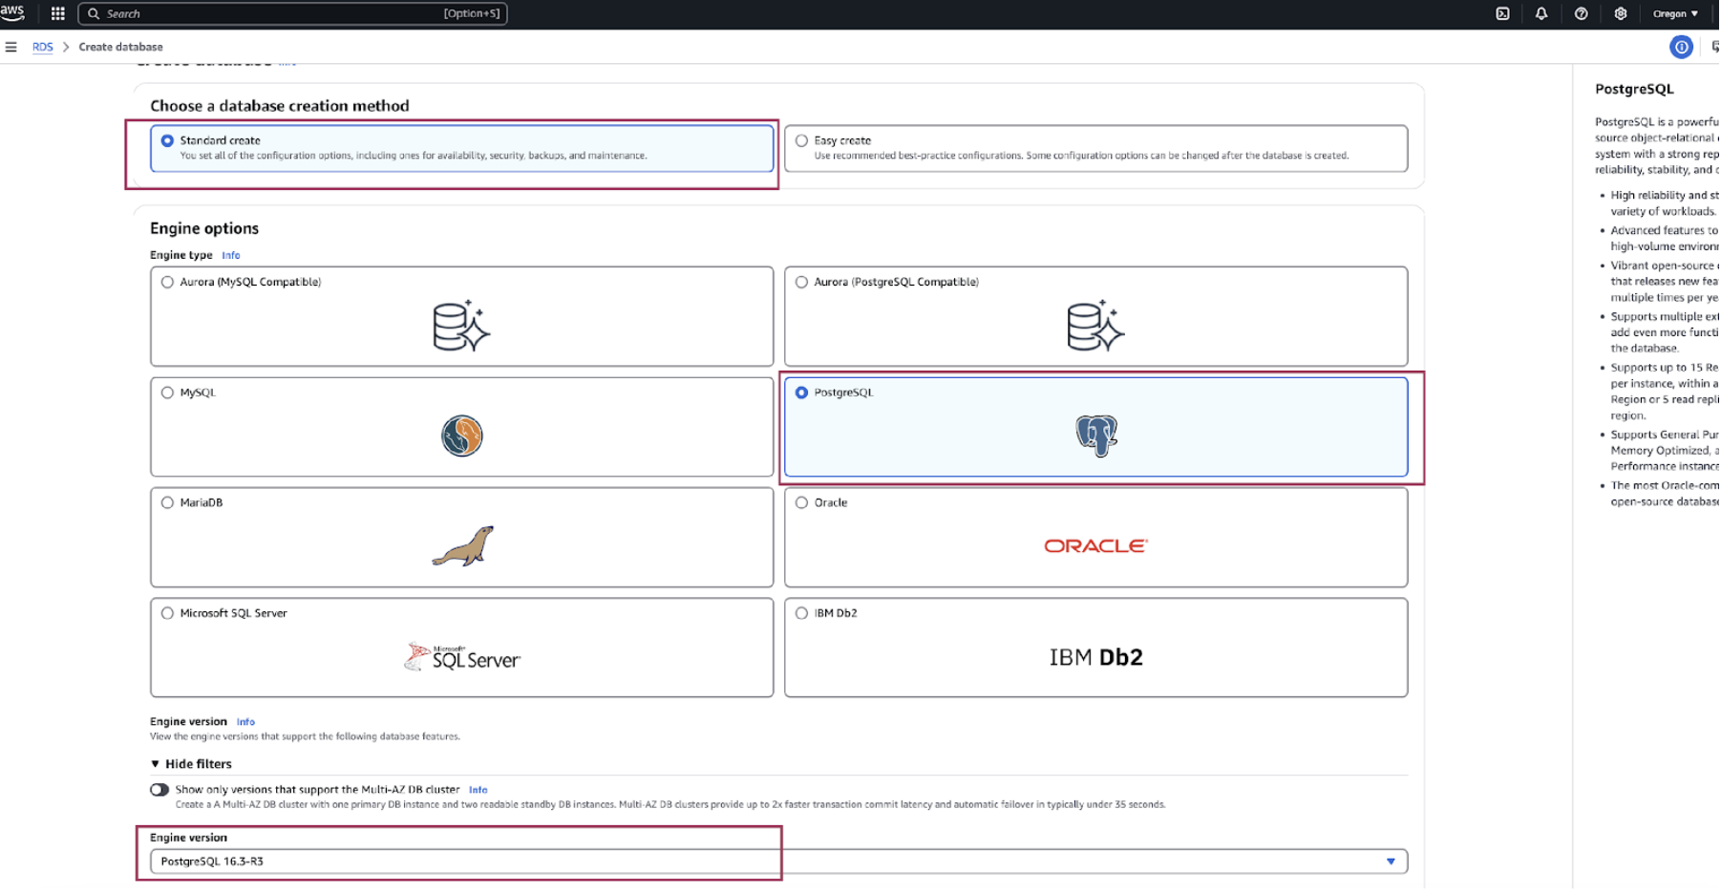Click the top Search input field

(x=292, y=13)
